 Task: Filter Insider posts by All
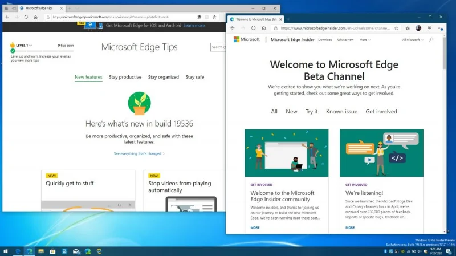[274, 112]
